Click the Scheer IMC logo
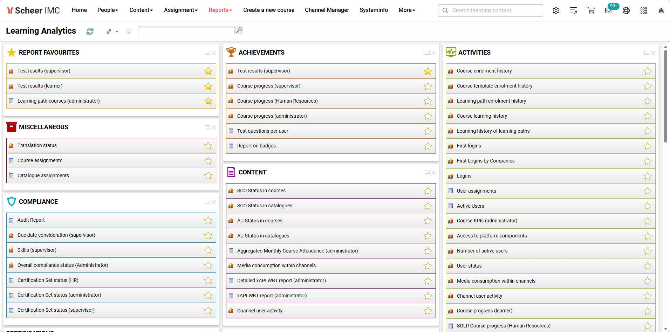The height and width of the screenshot is (332, 670). tap(33, 11)
